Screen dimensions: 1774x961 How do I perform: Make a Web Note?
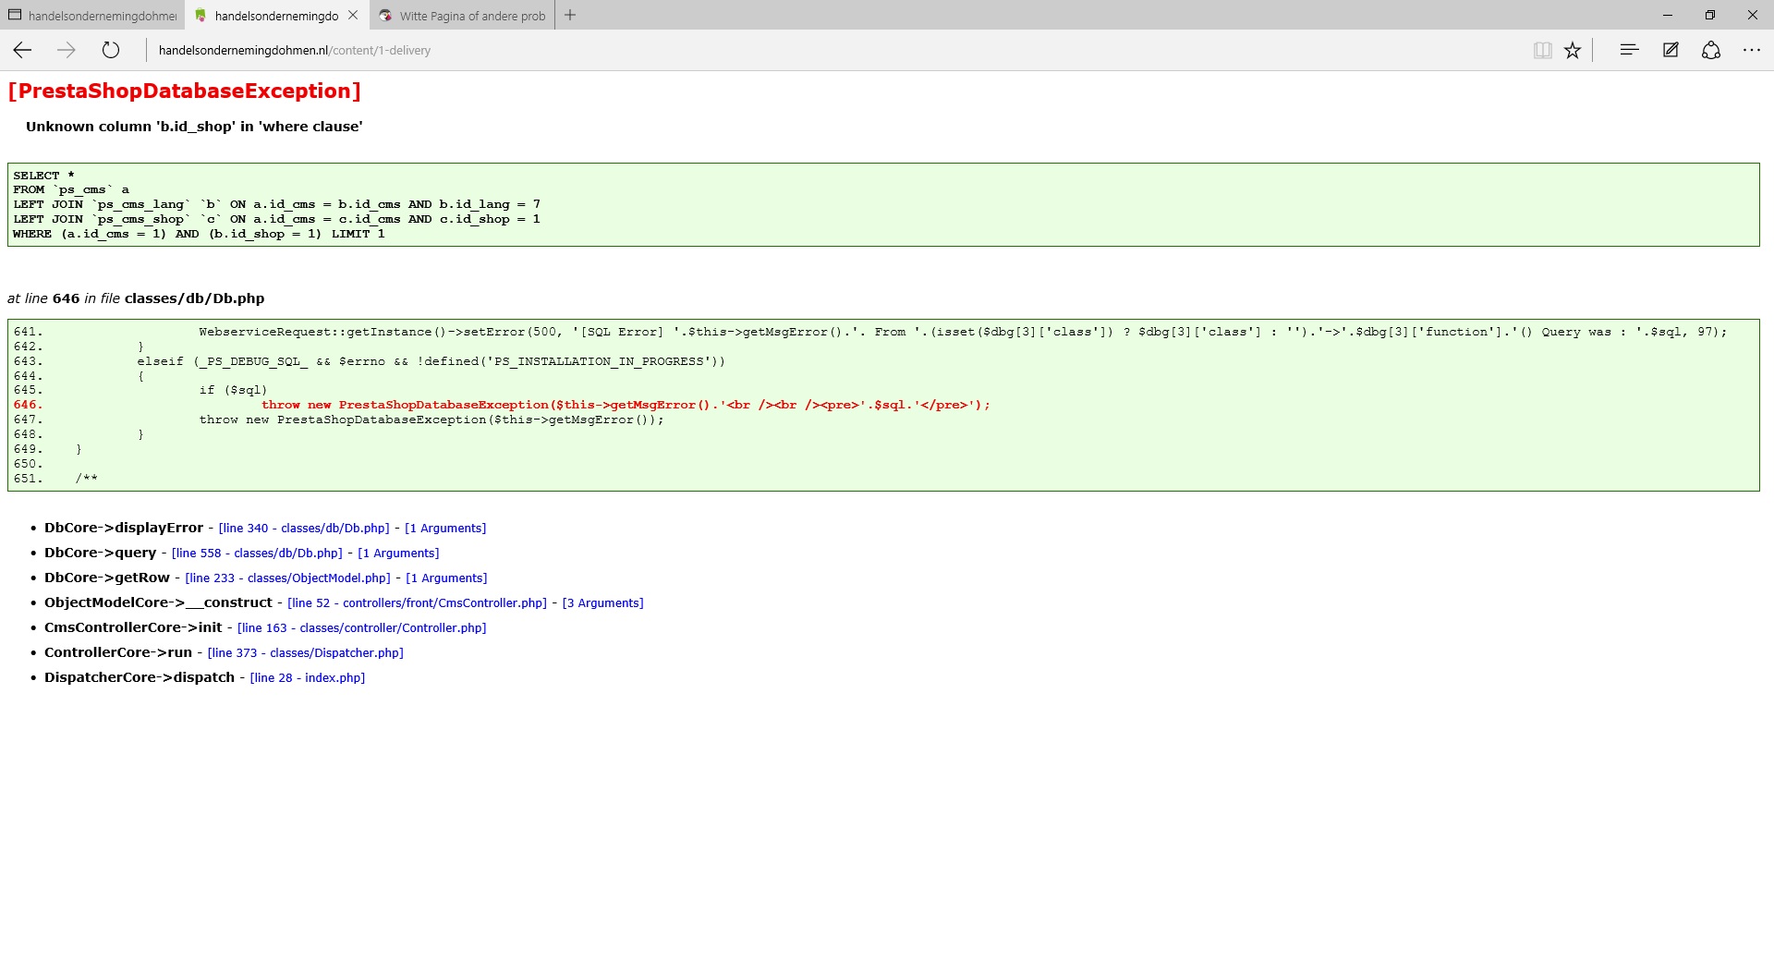tap(1671, 50)
